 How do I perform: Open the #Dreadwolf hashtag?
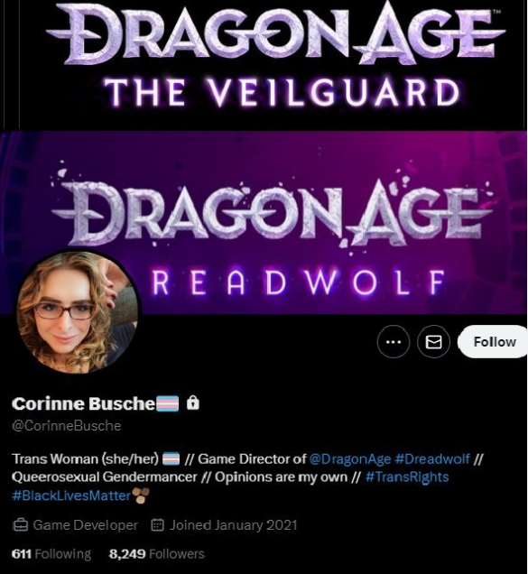pos(432,458)
